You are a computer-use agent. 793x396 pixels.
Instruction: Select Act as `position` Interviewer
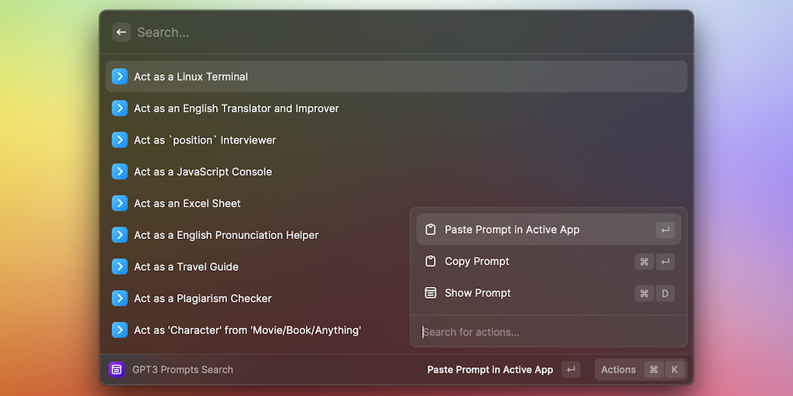pyautogui.click(x=205, y=140)
